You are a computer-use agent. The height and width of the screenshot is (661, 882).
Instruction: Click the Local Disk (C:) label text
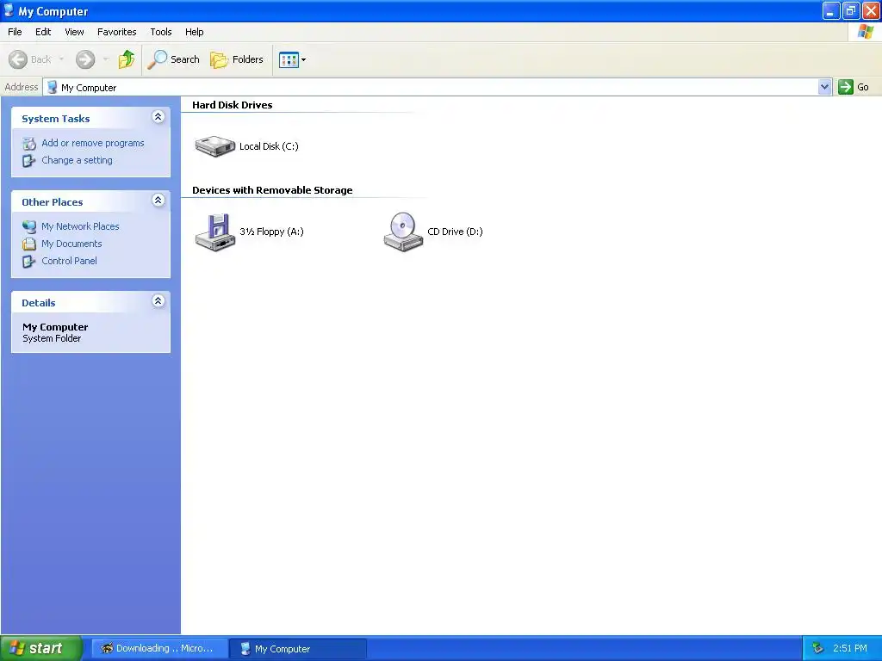click(269, 146)
